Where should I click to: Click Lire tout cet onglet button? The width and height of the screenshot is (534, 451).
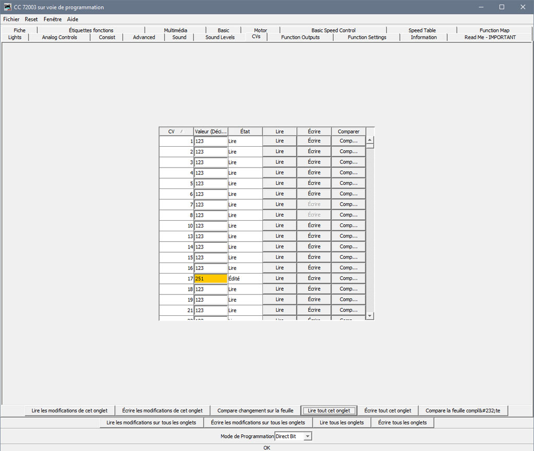coord(329,410)
